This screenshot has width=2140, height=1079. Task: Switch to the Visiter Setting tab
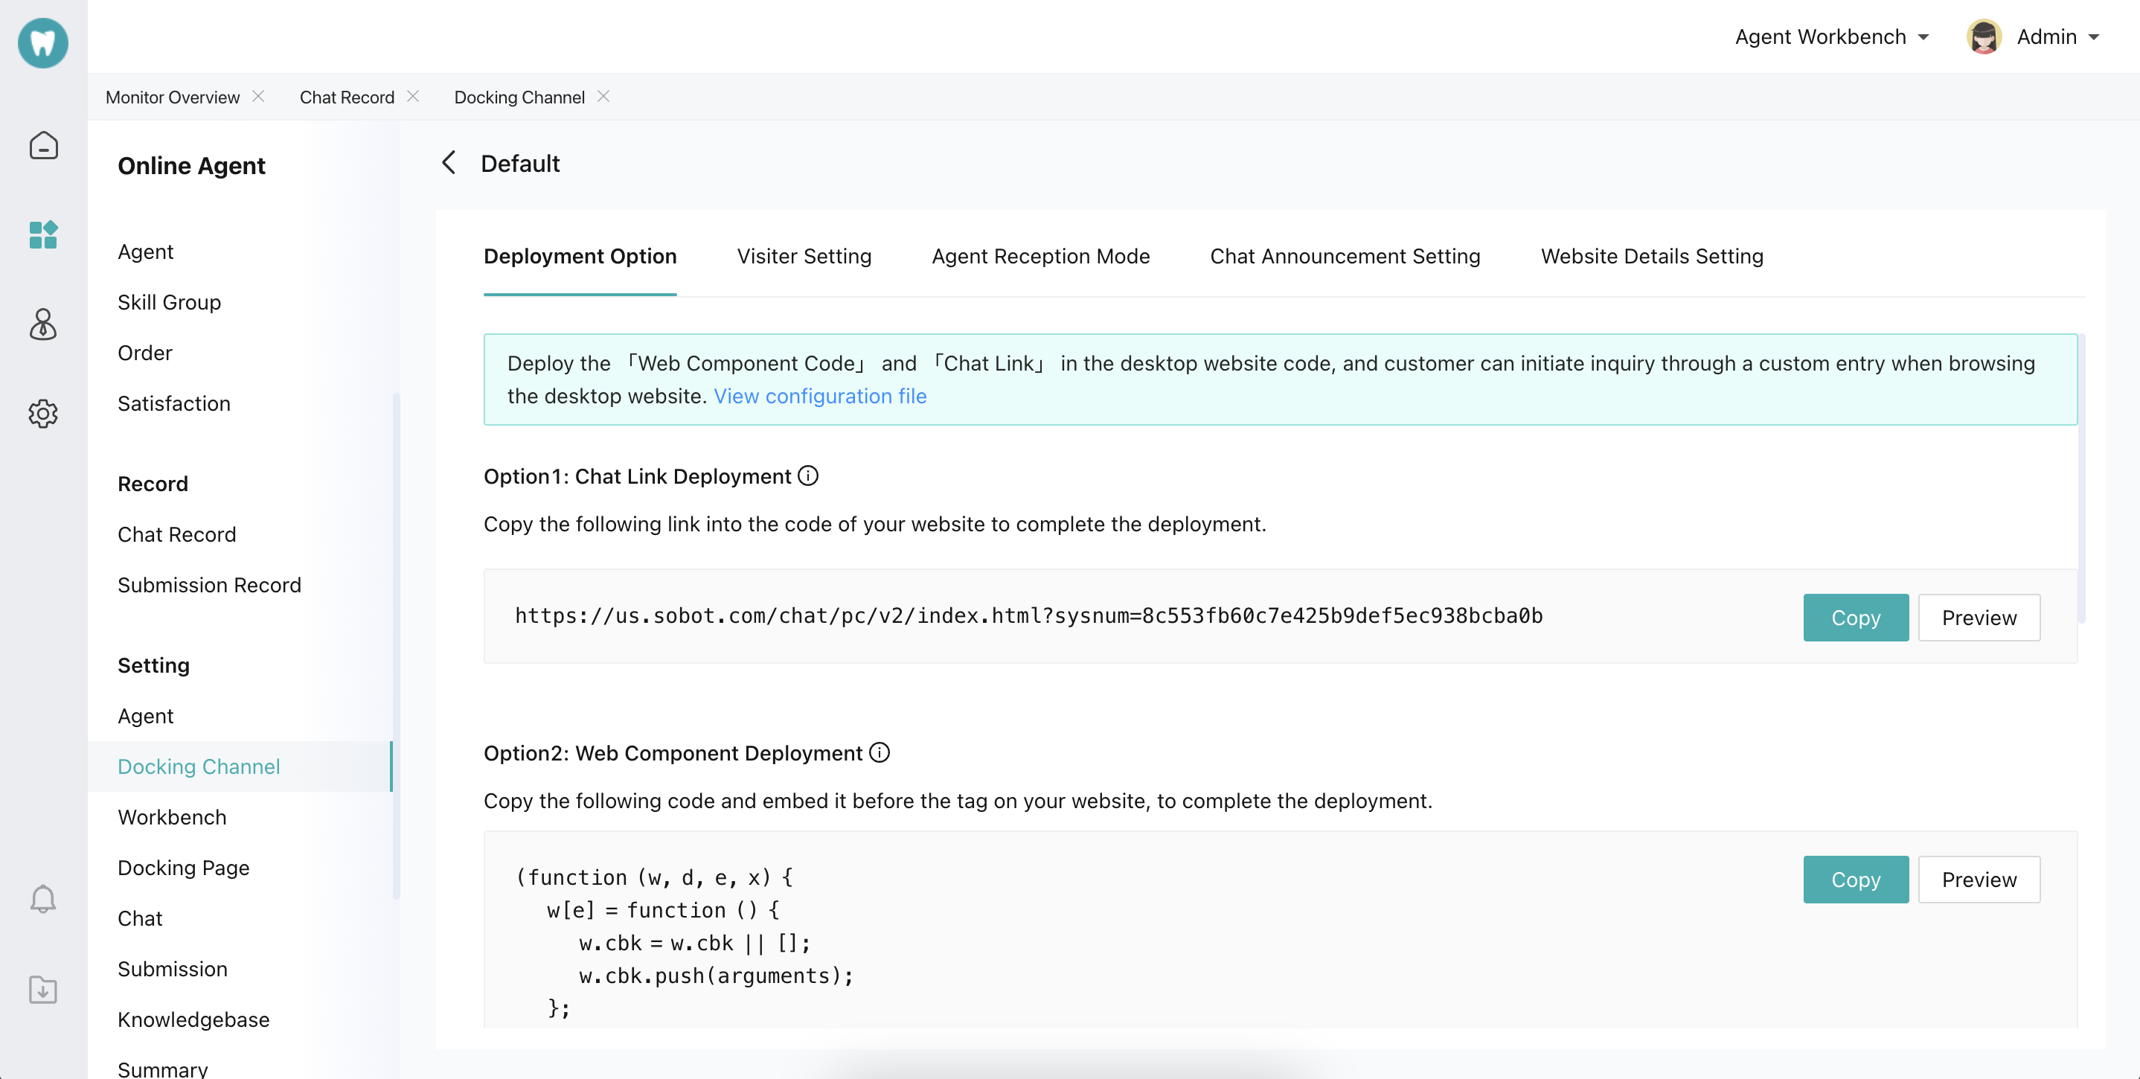pyautogui.click(x=804, y=256)
